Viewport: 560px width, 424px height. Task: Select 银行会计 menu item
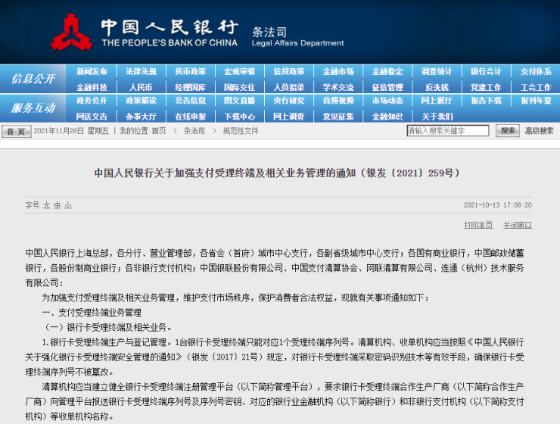[x=486, y=71]
